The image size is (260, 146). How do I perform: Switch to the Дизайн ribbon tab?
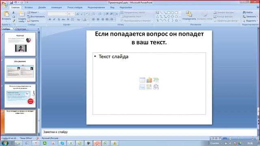pos(42,7)
